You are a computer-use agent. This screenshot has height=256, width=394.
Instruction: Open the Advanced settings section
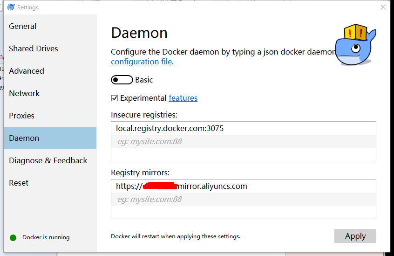coord(27,71)
